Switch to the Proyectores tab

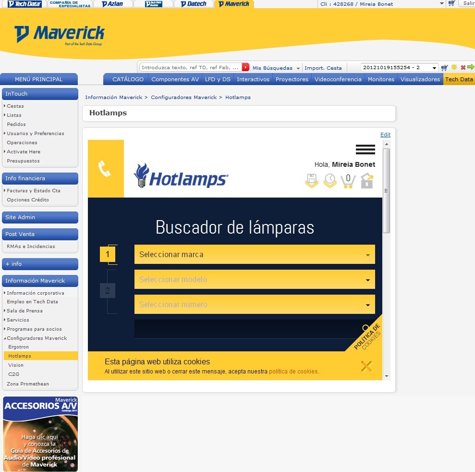pyautogui.click(x=292, y=79)
